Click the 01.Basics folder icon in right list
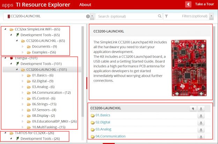 [92, 115]
